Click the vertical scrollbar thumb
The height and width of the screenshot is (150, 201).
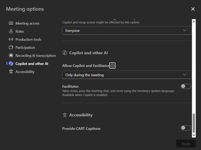[194, 123]
